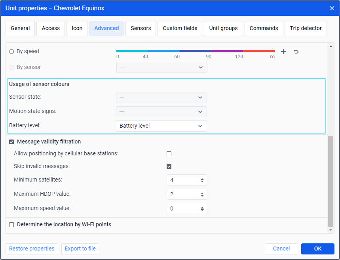Click the Maximum HDOP value spinner arrows
This screenshot has width=340, height=260.
coord(202,194)
